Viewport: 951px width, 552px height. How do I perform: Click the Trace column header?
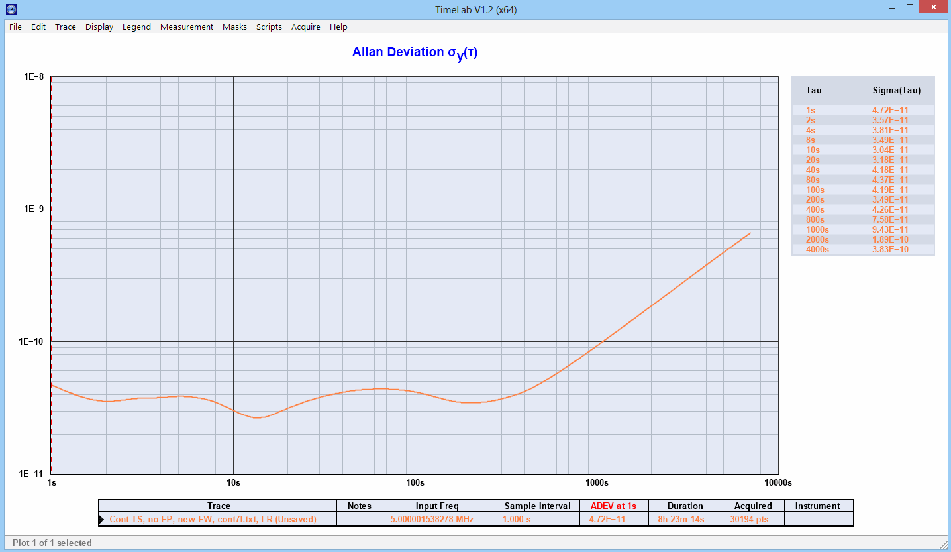coord(219,506)
